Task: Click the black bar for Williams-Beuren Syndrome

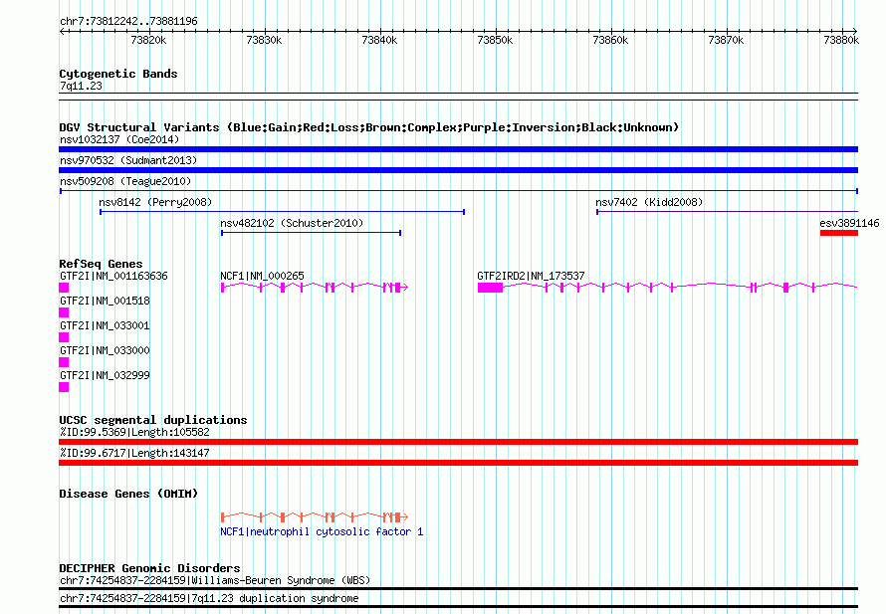Action: point(458,588)
